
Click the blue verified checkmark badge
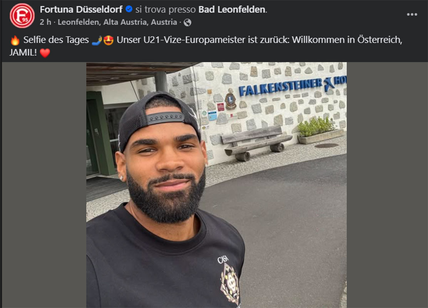[129, 9]
